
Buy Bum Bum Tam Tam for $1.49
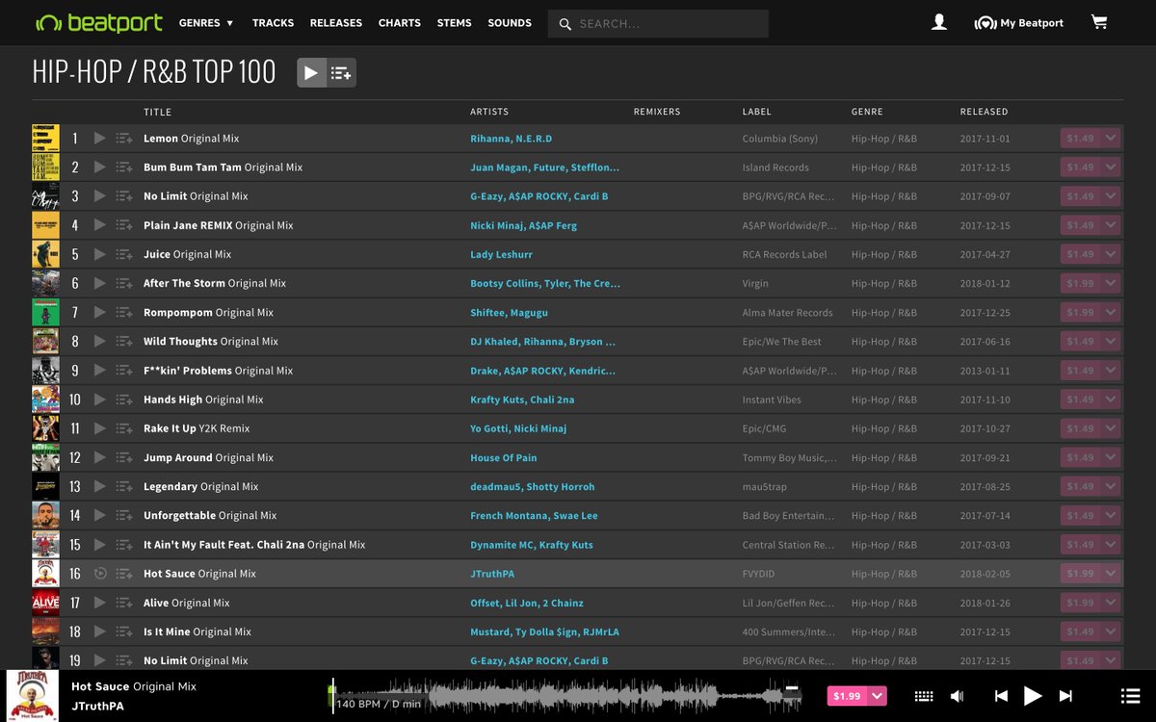pyautogui.click(x=1081, y=167)
